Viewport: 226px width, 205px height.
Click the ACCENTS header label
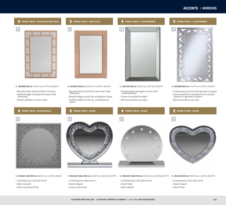pos(191,8)
